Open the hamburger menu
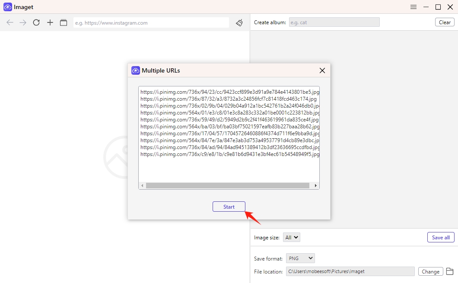 pos(413,7)
